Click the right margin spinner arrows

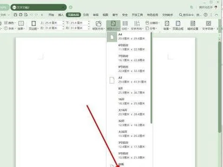coord(89,28)
